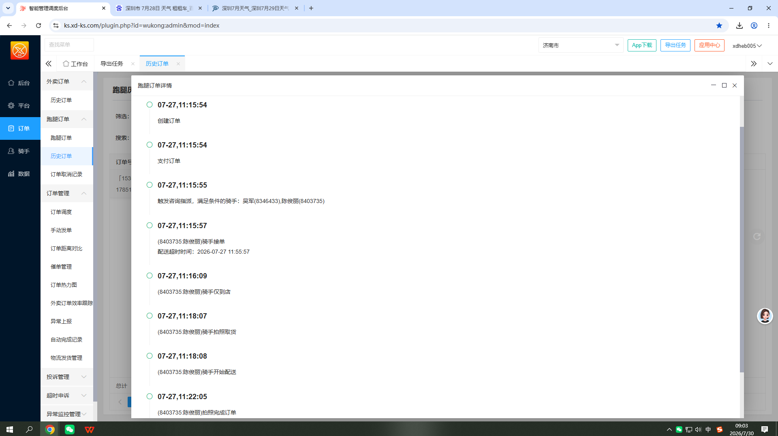Open the 骑手 sidebar section
This screenshot has height=436, width=778.
[x=20, y=151]
